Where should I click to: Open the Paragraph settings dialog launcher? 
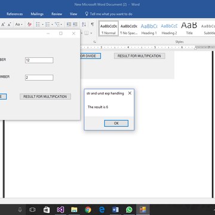(94, 42)
